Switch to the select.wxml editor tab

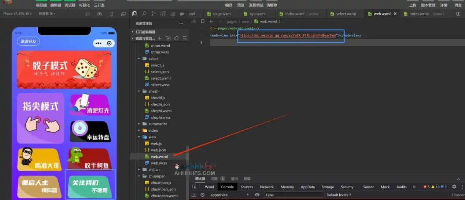click(346, 14)
